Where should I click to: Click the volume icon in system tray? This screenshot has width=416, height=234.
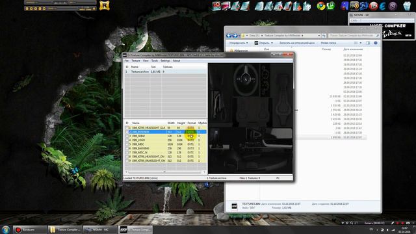[x=387, y=230]
